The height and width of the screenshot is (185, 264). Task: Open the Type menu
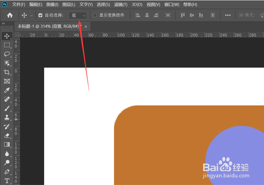(86, 4)
